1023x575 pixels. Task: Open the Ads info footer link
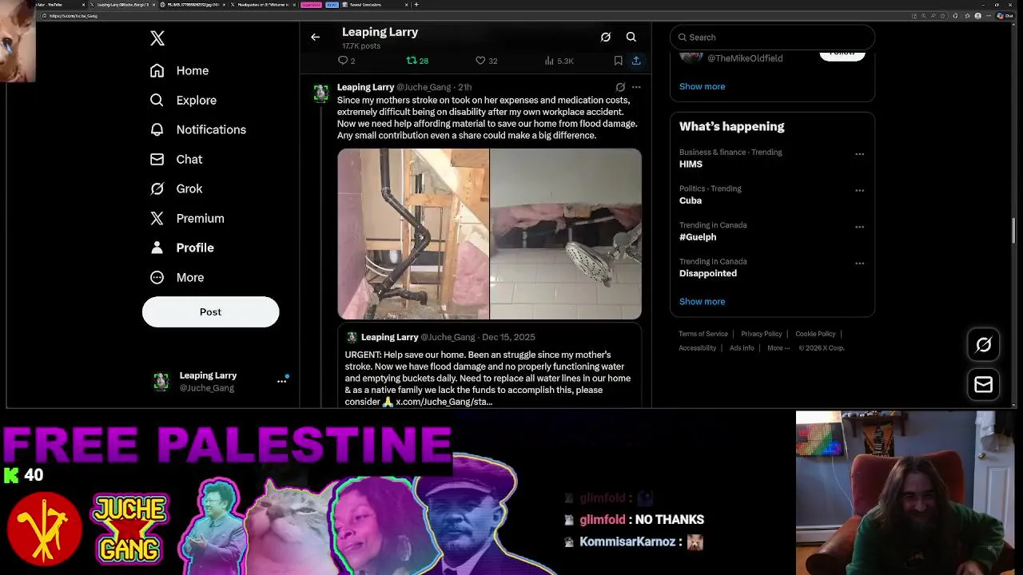[x=742, y=348]
